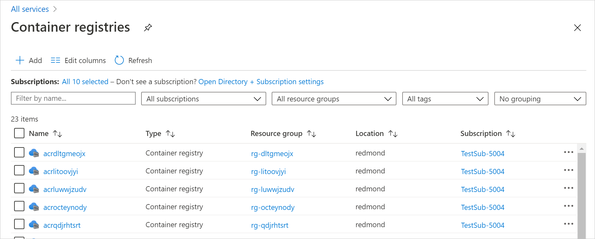
Task: Open the rg-qdjrhtsrt resource group link
Action: [x=270, y=225]
